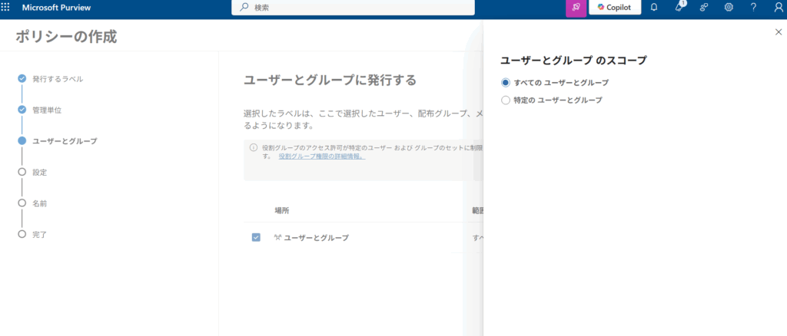Click the help question mark icon
Image resolution: width=787 pixels, height=336 pixels.
[753, 7]
